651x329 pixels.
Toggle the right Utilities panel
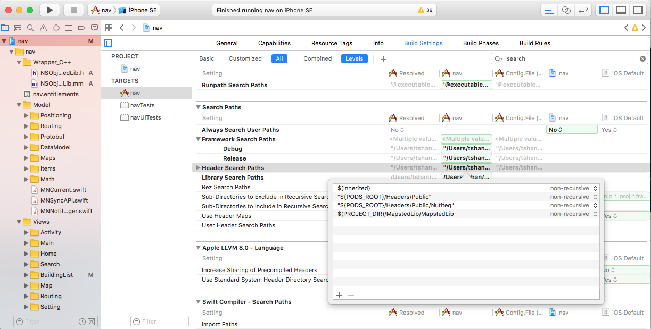pyautogui.click(x=637, y=10)
